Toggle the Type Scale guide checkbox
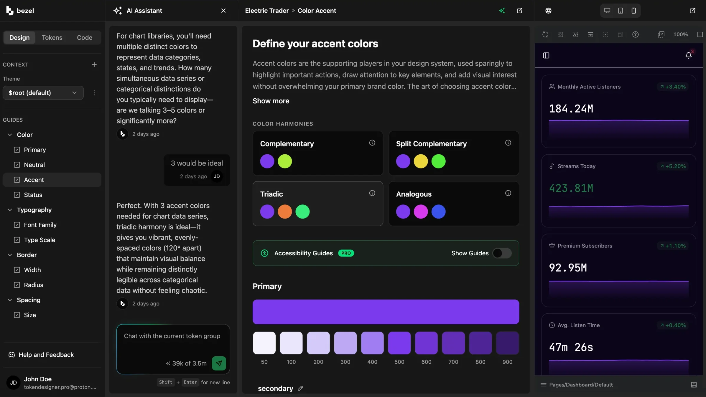 [x=17, y=240]
